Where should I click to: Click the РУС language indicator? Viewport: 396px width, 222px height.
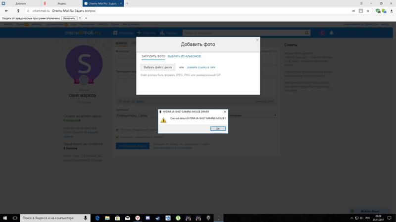tap(368, 218)
